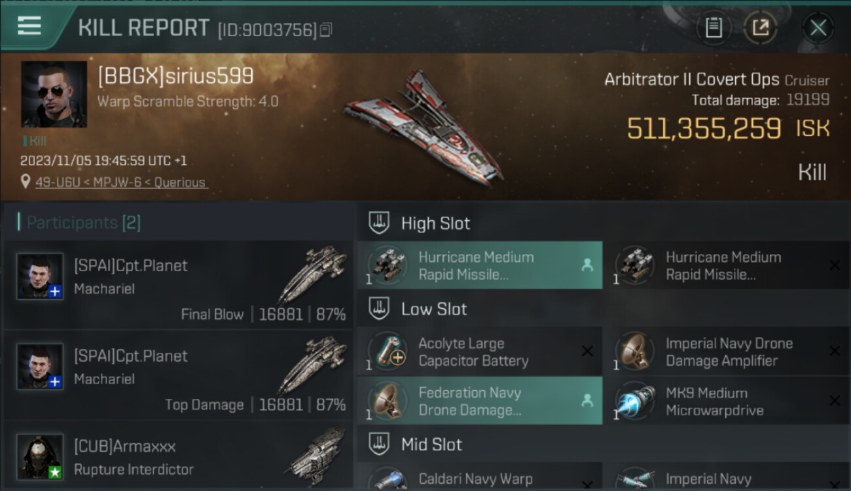Click the Mid Slot shield icon
This screenshot has height=491, width=851.
[x=379, y=444]
